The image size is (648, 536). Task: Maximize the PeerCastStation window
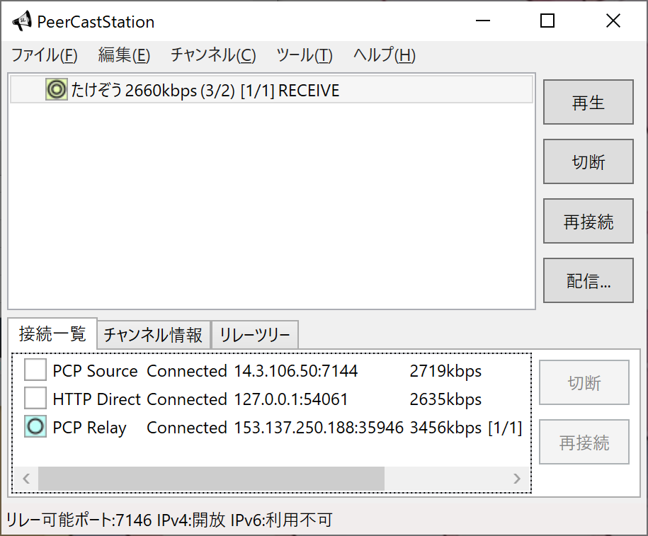click(547, 21)
